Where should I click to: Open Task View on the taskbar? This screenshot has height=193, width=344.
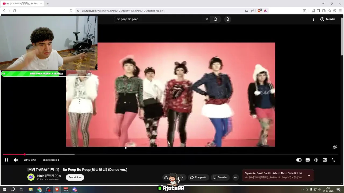pos(21,189)
